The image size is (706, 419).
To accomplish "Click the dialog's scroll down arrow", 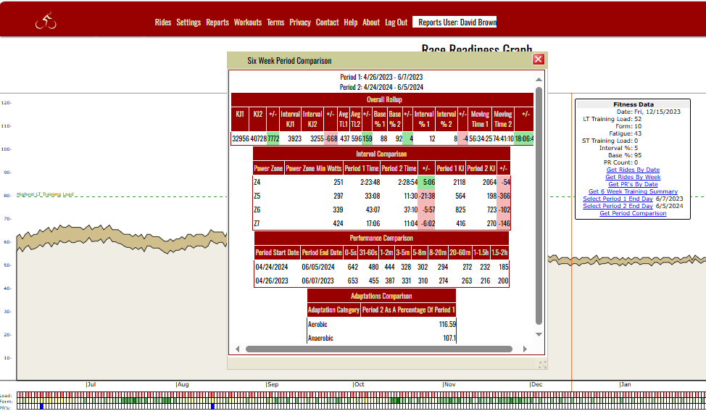I will (539, 334).
